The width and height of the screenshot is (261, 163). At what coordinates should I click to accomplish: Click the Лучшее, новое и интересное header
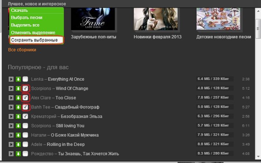[x=37, y=4]
